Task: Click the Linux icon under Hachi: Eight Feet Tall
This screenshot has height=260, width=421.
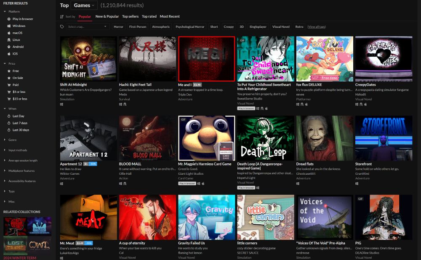Action: pos(125,104)
